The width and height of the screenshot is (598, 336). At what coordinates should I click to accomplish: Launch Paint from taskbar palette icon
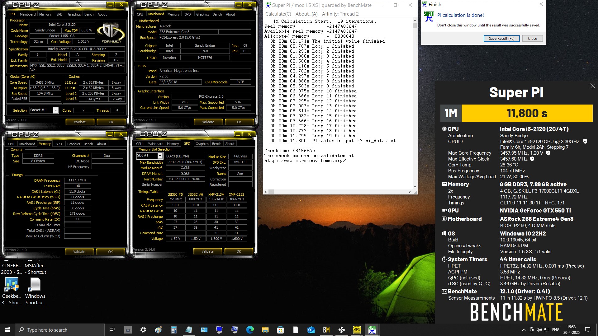(x=158, y=330)
